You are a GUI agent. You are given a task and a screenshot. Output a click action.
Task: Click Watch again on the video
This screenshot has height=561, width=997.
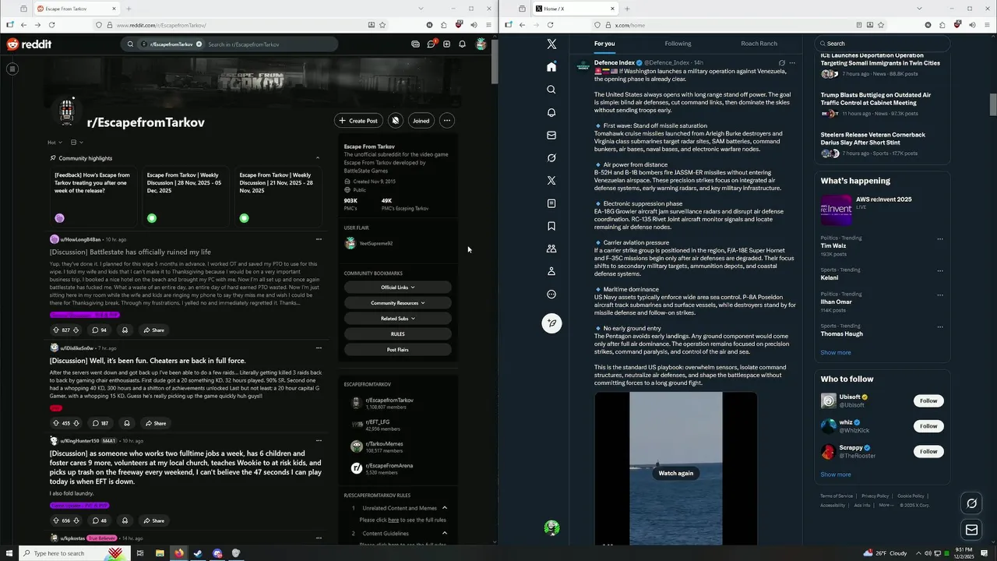point(676,473)
